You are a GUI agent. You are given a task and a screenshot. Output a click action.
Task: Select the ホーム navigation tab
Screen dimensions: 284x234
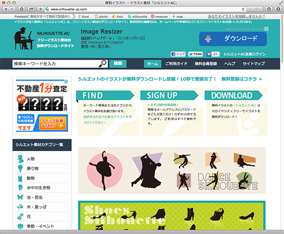[x=152, y=64]
